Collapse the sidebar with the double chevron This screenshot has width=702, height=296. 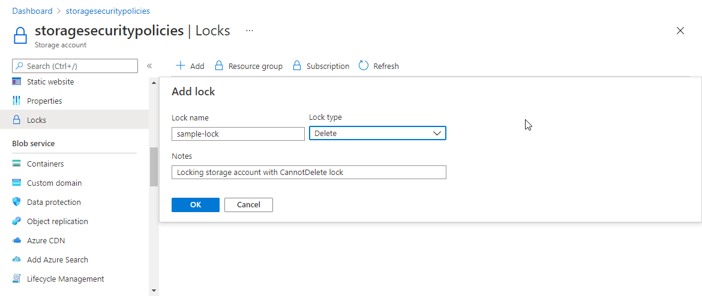149,66
